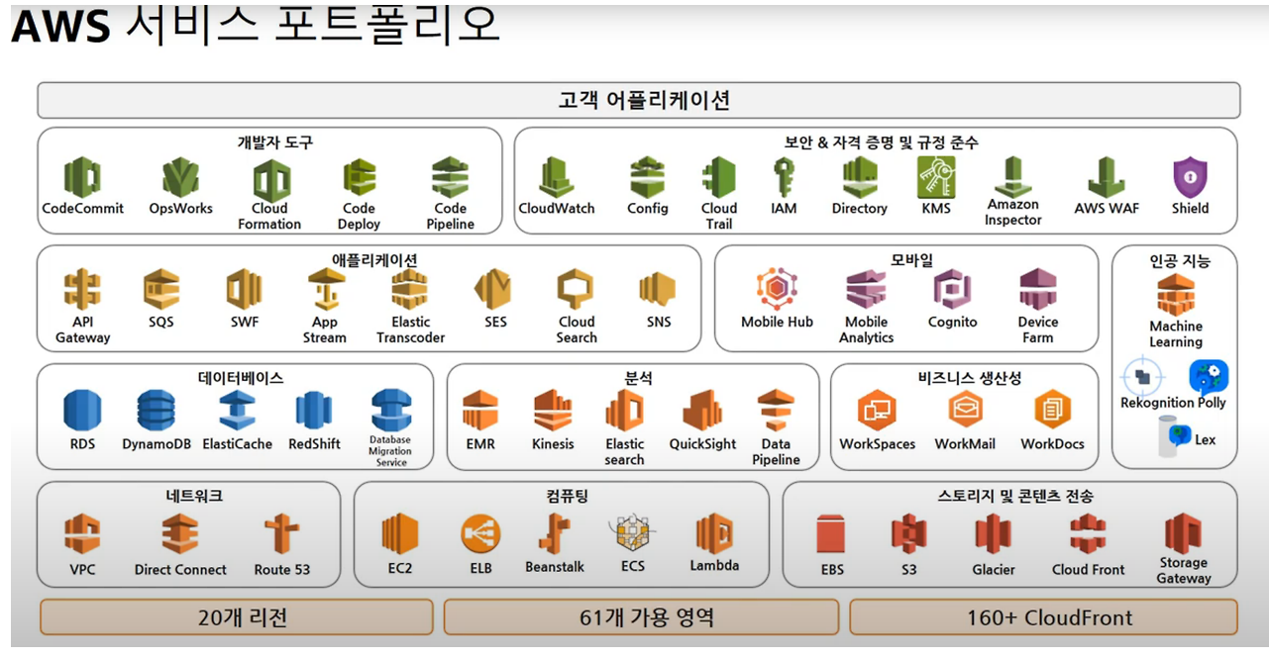Select the DynamoDB icon

click(x=156, y=411)
